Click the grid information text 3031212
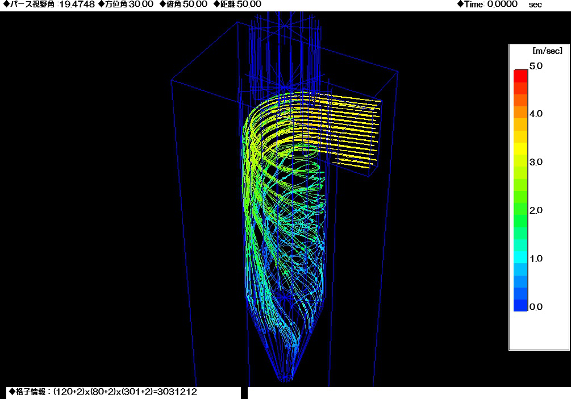The image size is (571, 399). [177, 392]
